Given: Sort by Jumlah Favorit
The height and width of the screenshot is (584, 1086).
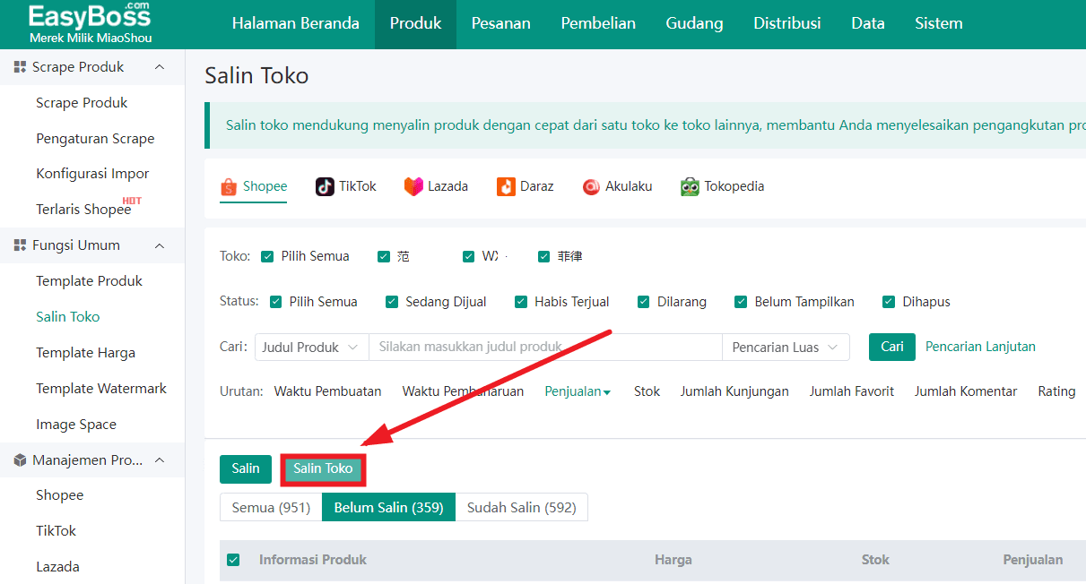Looking at the screenshot, I should pyautogui.click(x=851, y=391).
